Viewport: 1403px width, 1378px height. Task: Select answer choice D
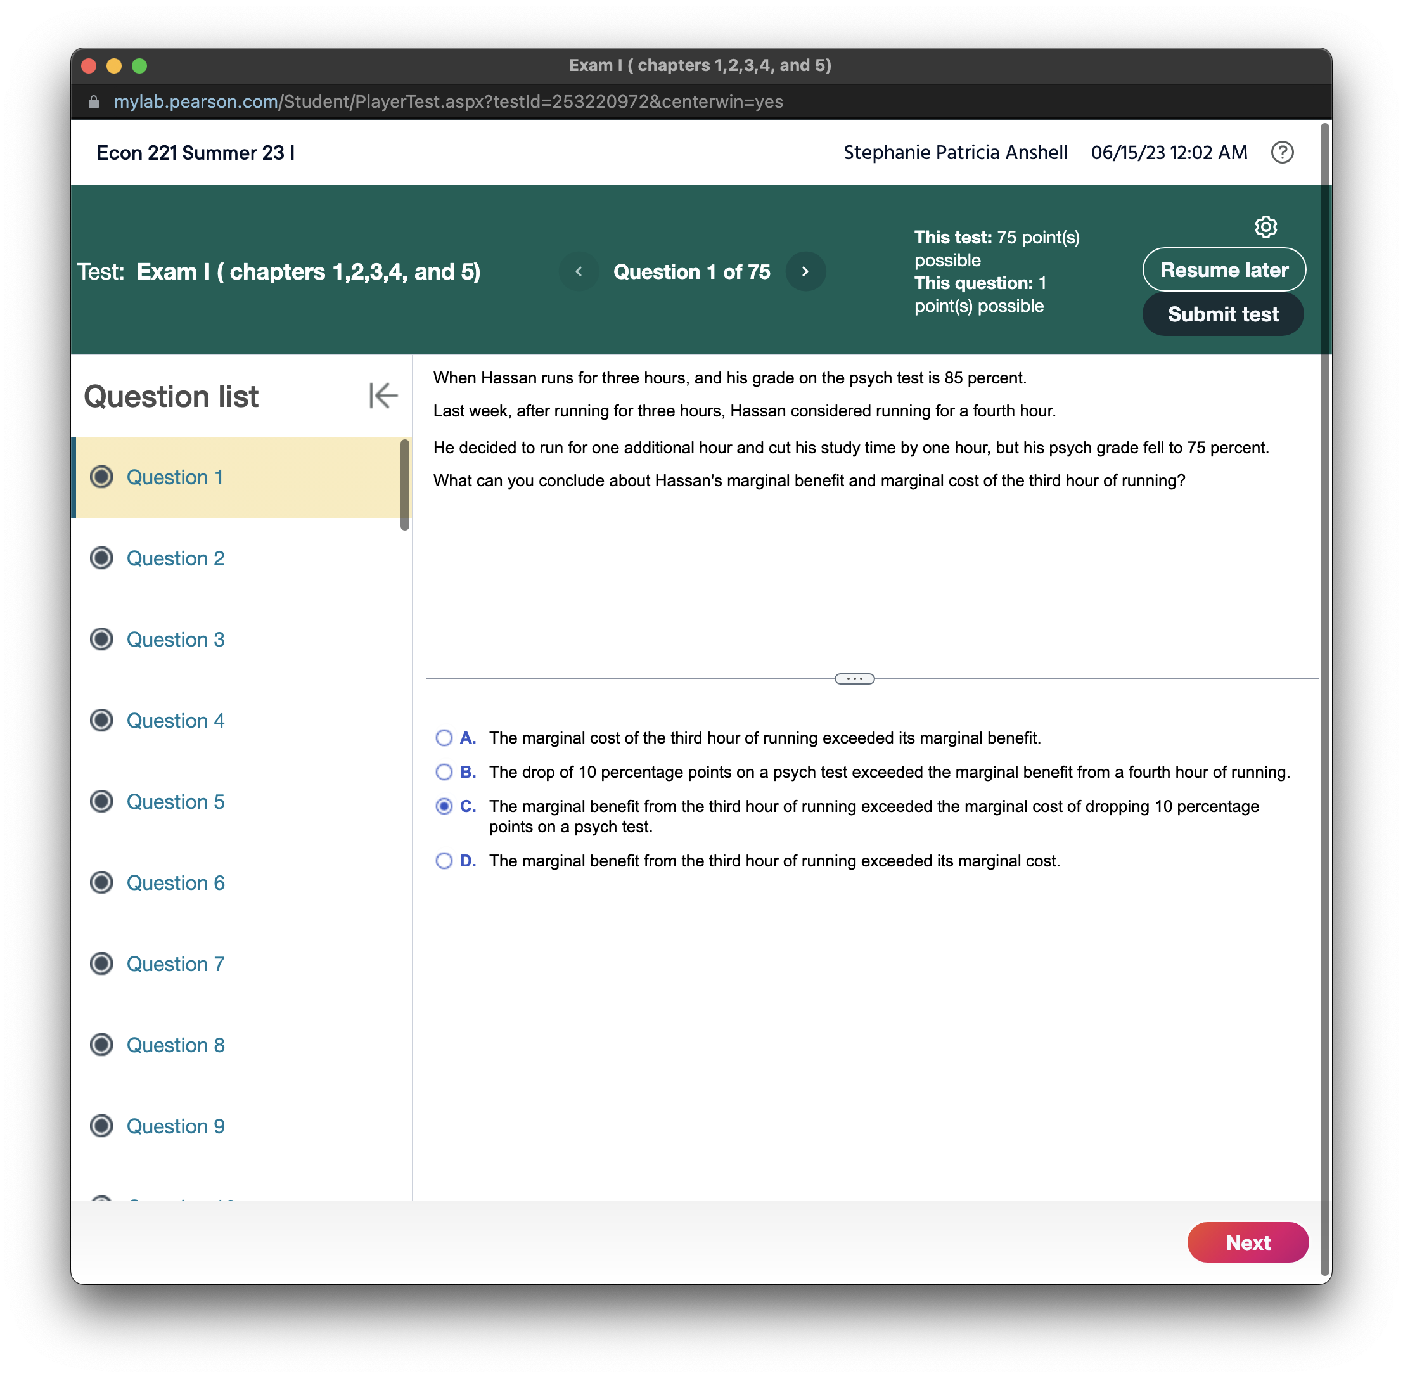click(x=444, y=861)
